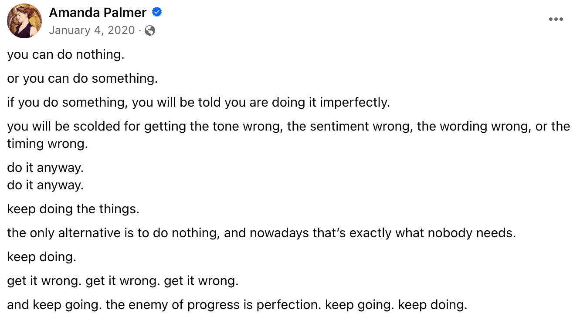Image resolution: width=580 pixels, height=316 pixels.
Task: Click the line "you can do nothing."
Action: tap(66, 55)
